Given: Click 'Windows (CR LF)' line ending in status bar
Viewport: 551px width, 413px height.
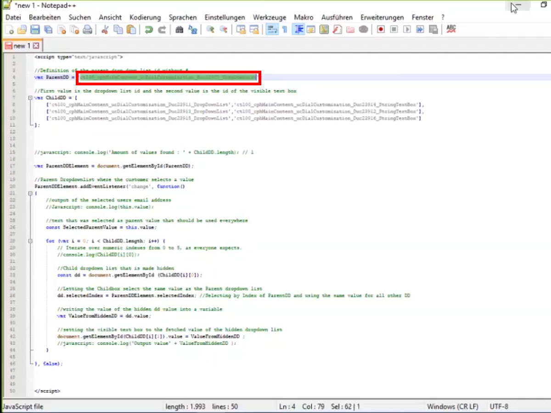Looking at the screenshot, I should click(453, 407).
